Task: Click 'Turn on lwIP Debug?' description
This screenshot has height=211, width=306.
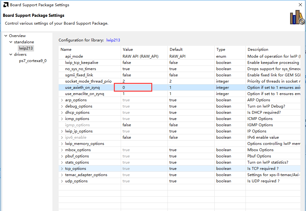Action: tap(266, 106)
